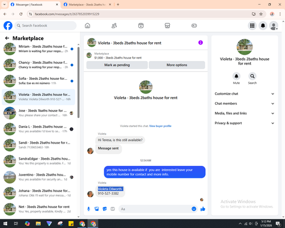Click the Search Facebook field

46,26
